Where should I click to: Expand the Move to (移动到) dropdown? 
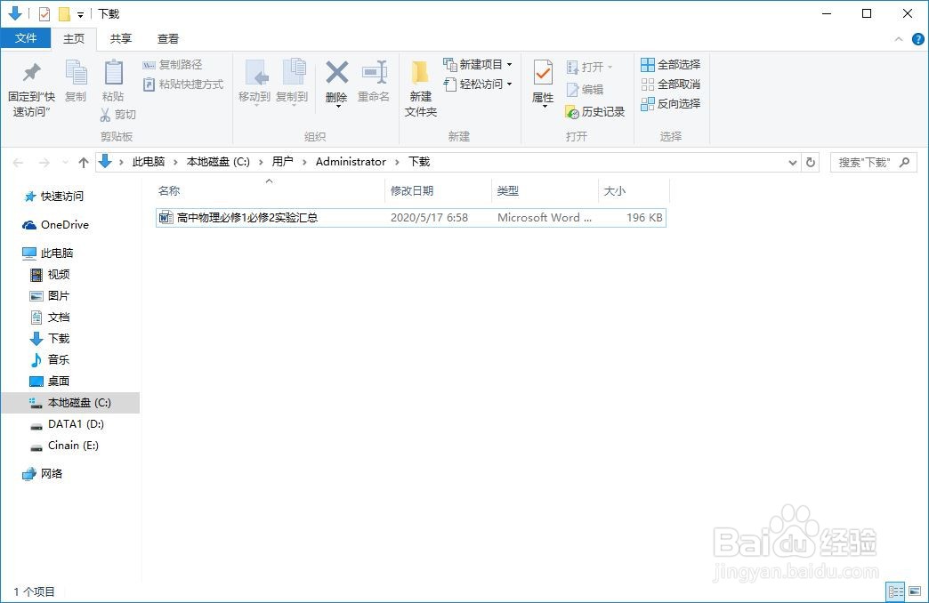(254, 106)
